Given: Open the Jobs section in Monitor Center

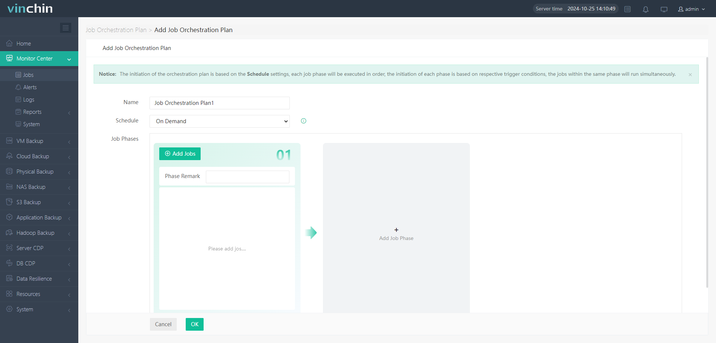Looking at the screenshot, I should [x=28, y=75].
